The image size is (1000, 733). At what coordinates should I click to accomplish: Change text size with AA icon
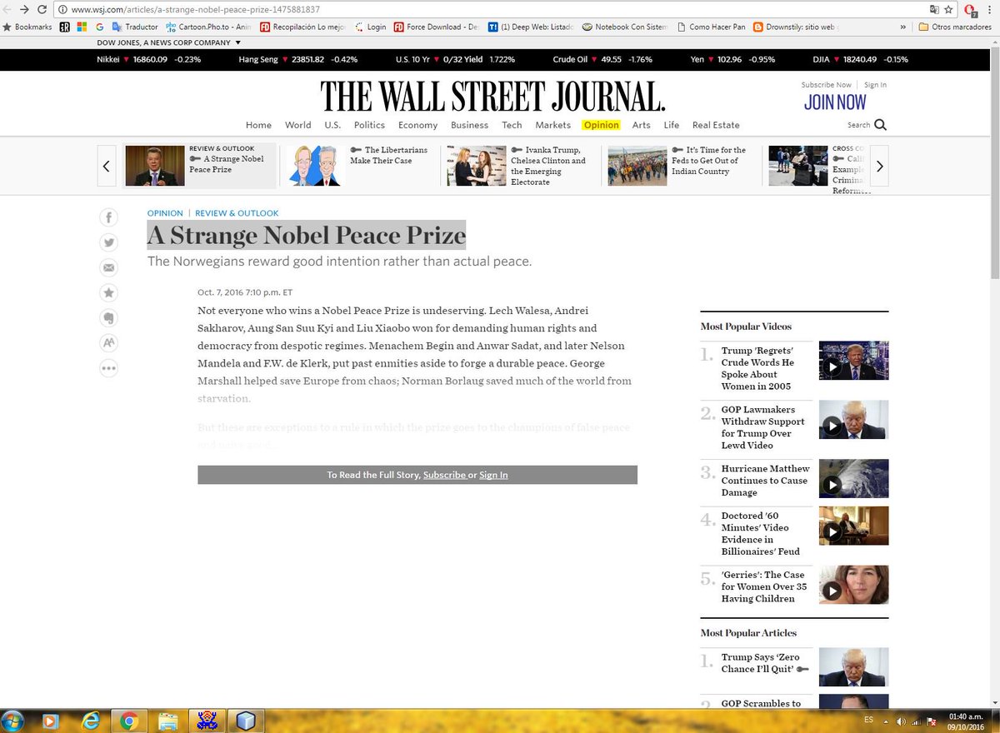pyautogui.click(x=109, y=343)
